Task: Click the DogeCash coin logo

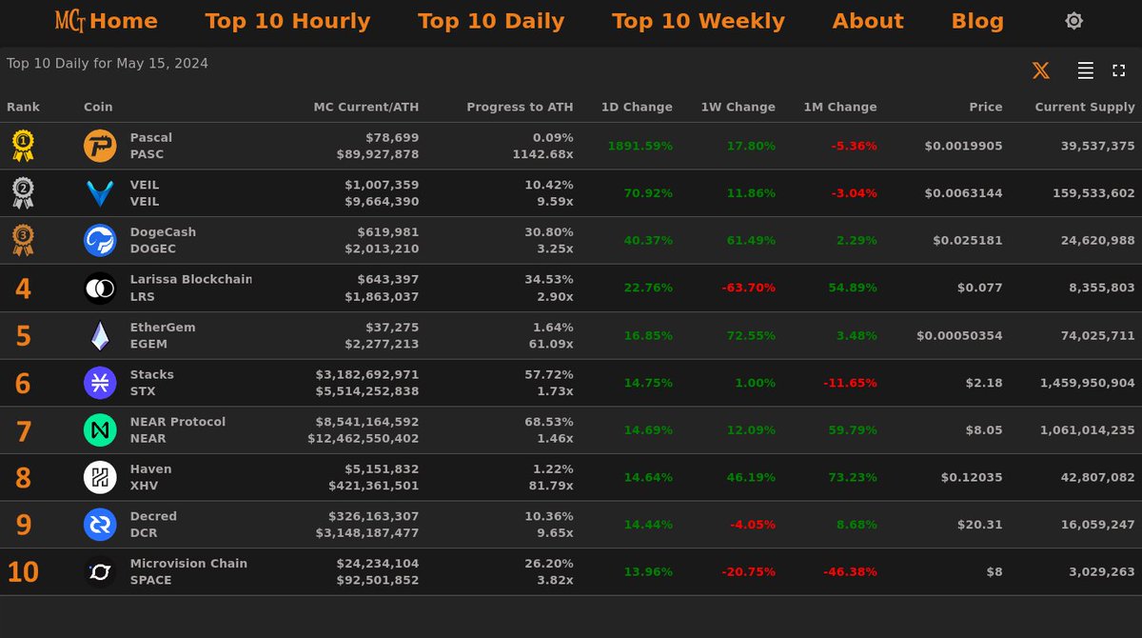Action: [100, 240]
